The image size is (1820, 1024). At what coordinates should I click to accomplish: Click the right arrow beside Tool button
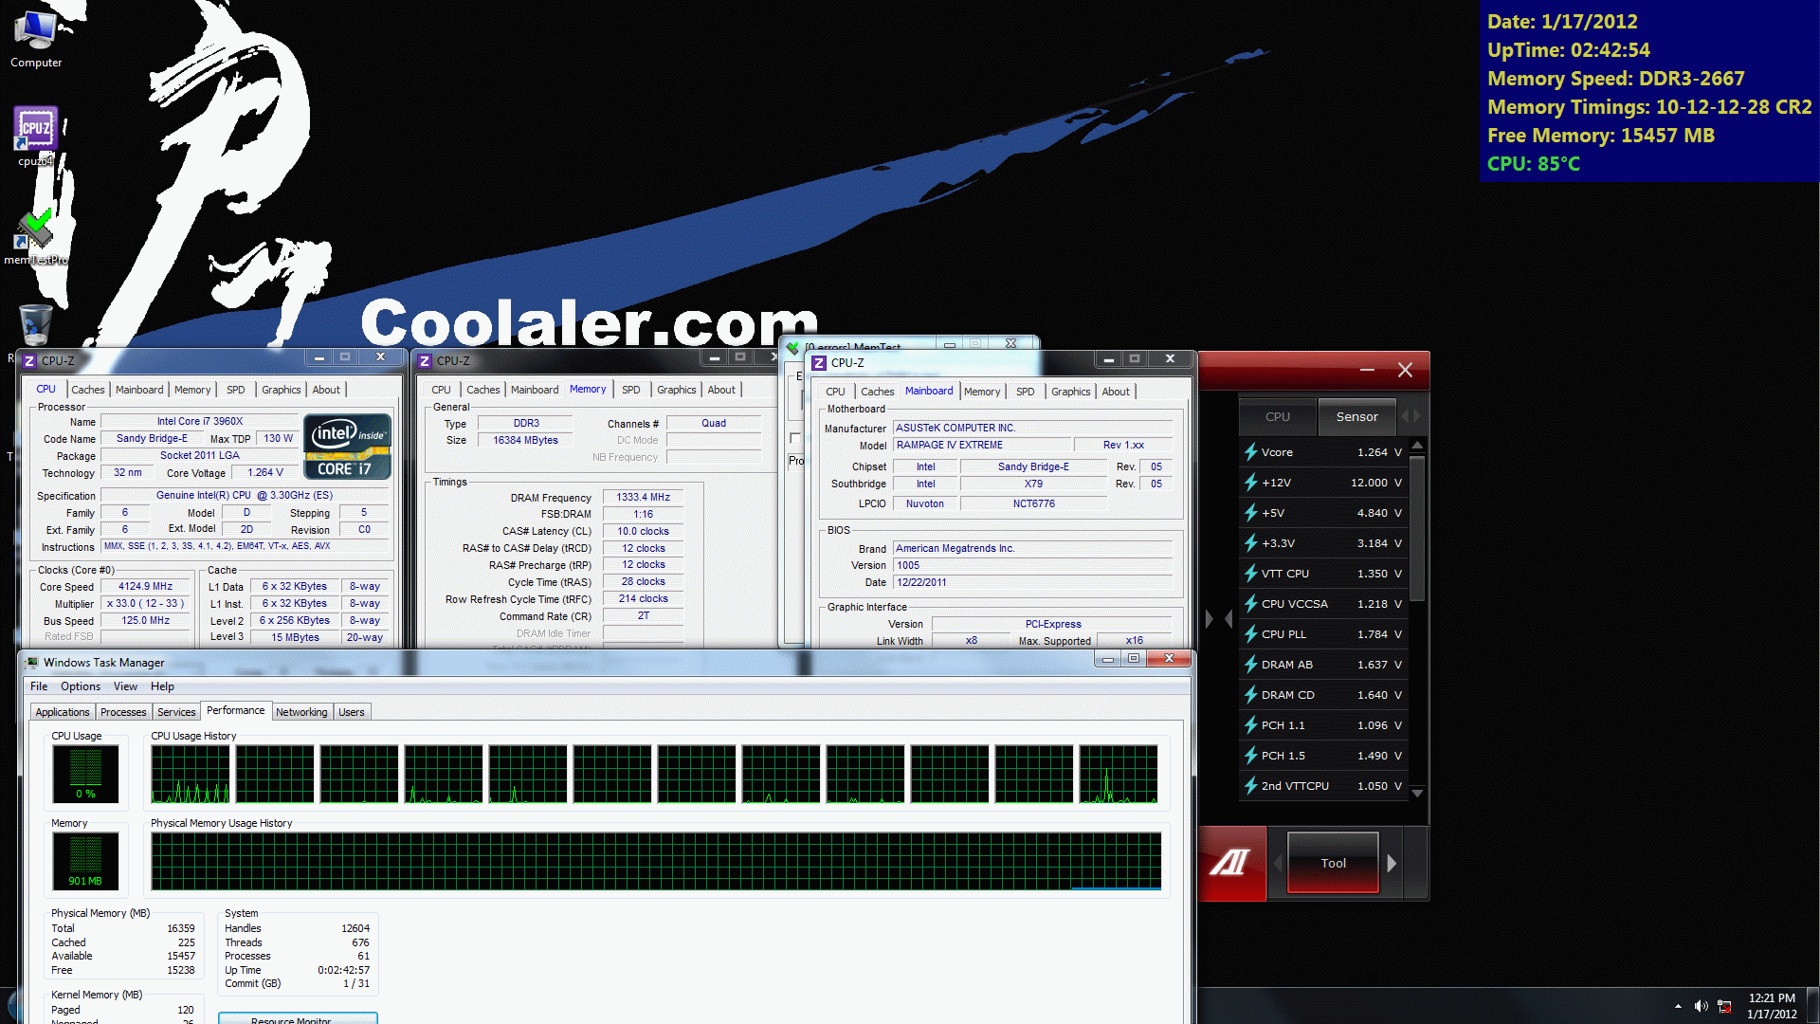click(x=1392, y=863)
